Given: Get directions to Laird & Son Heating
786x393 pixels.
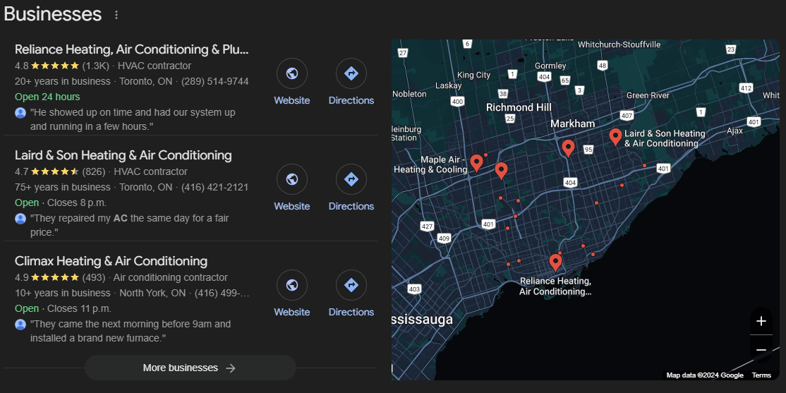Looking at the screenshot, I should [351, 180].
